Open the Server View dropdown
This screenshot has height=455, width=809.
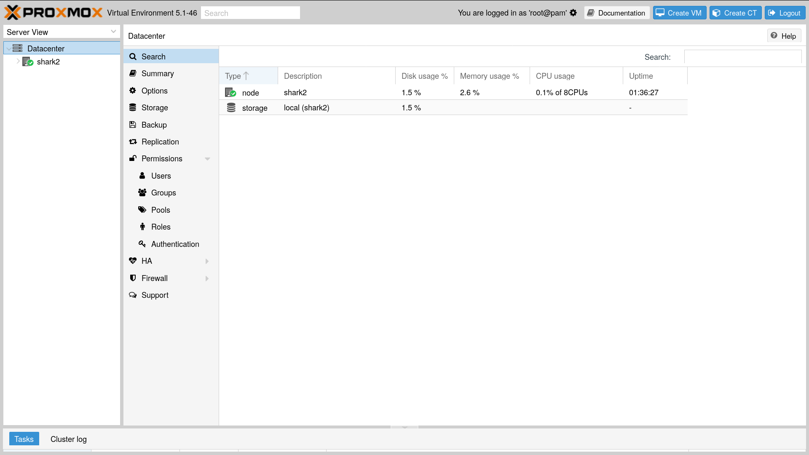(113, 32)
